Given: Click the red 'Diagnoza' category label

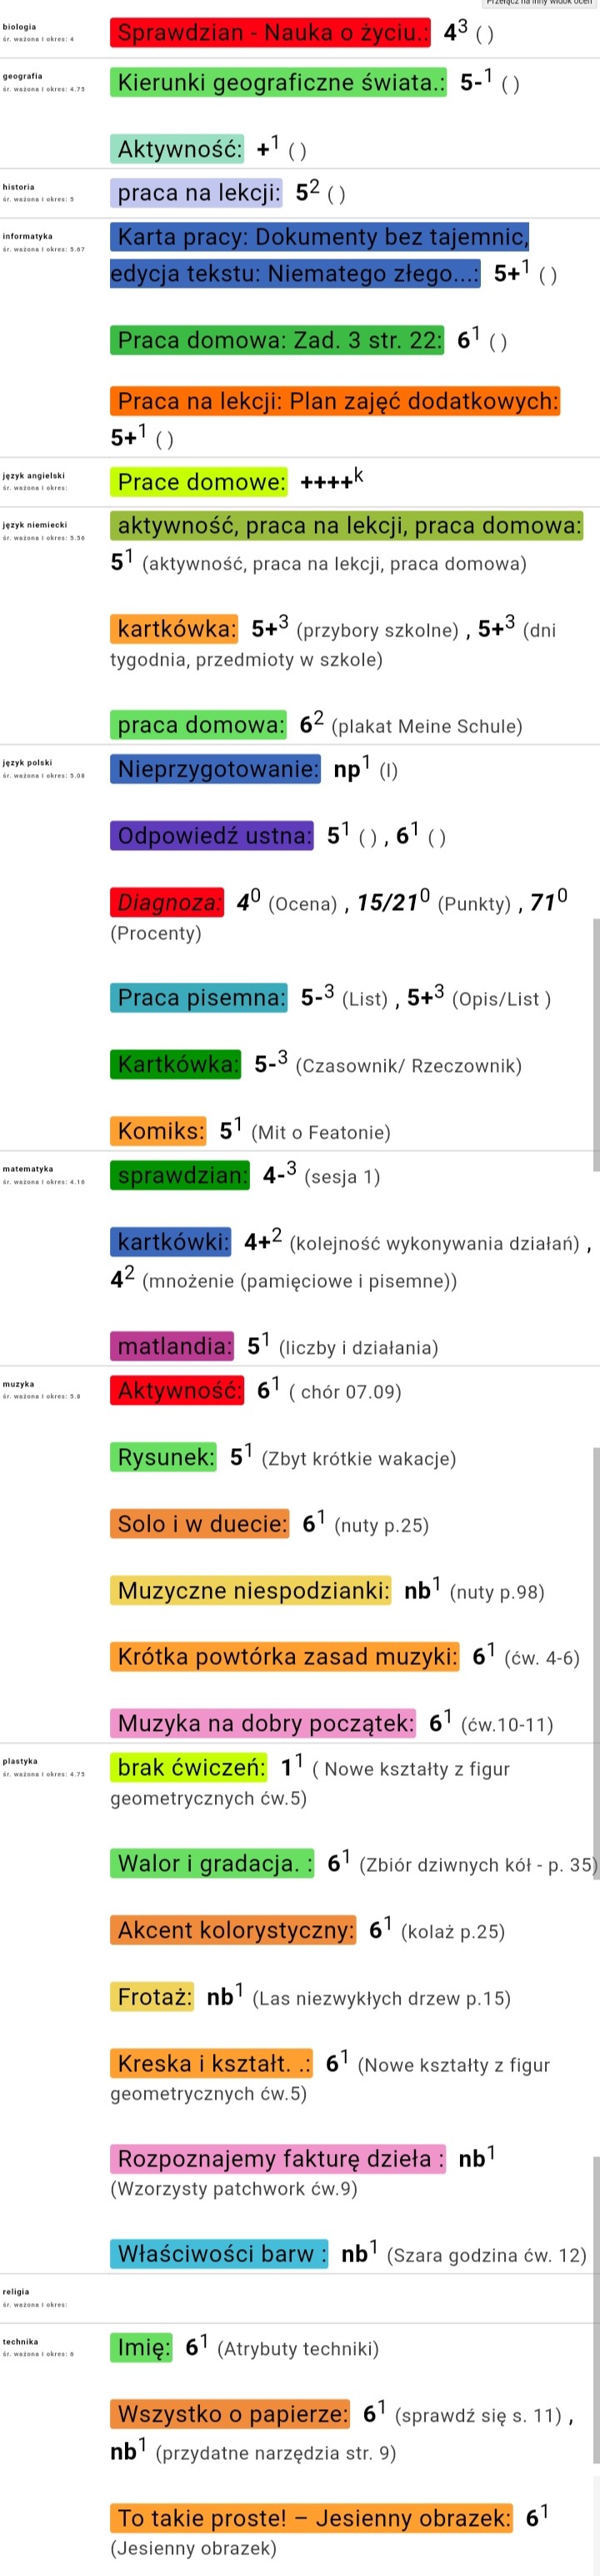Looking at the screenshot, I should pyautogui.click(x=166, y=903).
